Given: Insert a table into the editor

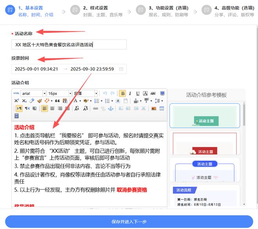Looking at the screenshot, I should [x=161, y=108].
